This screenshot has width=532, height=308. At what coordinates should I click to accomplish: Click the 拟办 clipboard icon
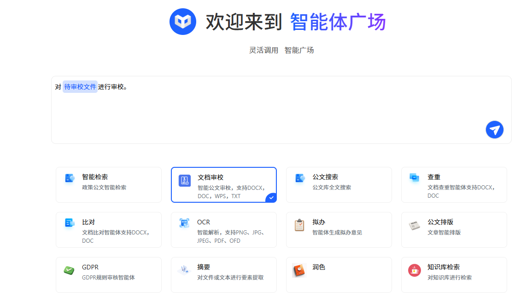[299, 225]
